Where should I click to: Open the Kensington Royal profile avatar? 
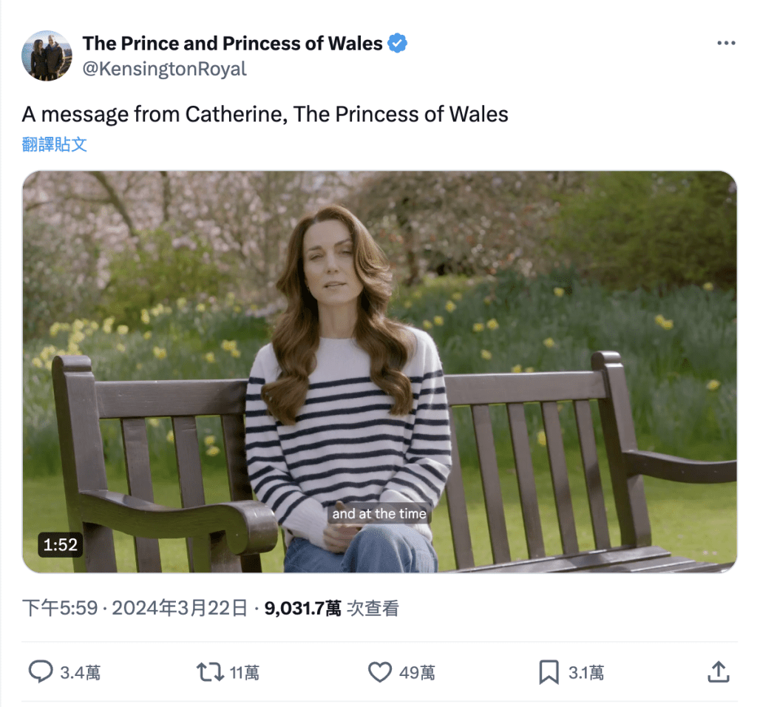click(x=47, y=55)
